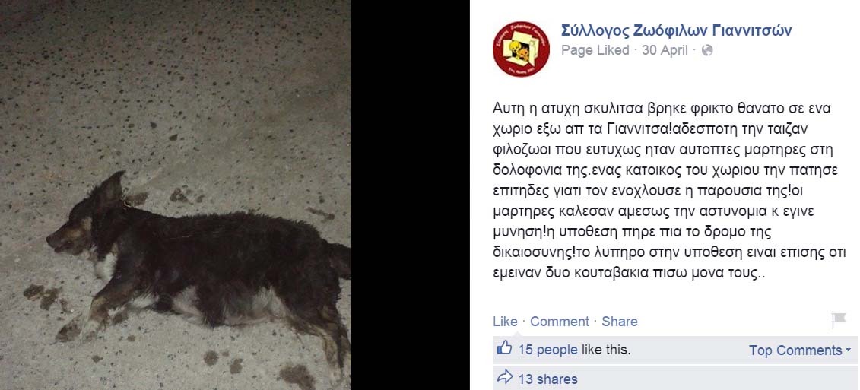
Task: Open the 30 April timestamp link
Action: (665, 50)
